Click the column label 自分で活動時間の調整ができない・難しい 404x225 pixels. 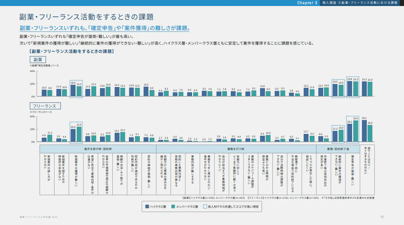(280, 171)
